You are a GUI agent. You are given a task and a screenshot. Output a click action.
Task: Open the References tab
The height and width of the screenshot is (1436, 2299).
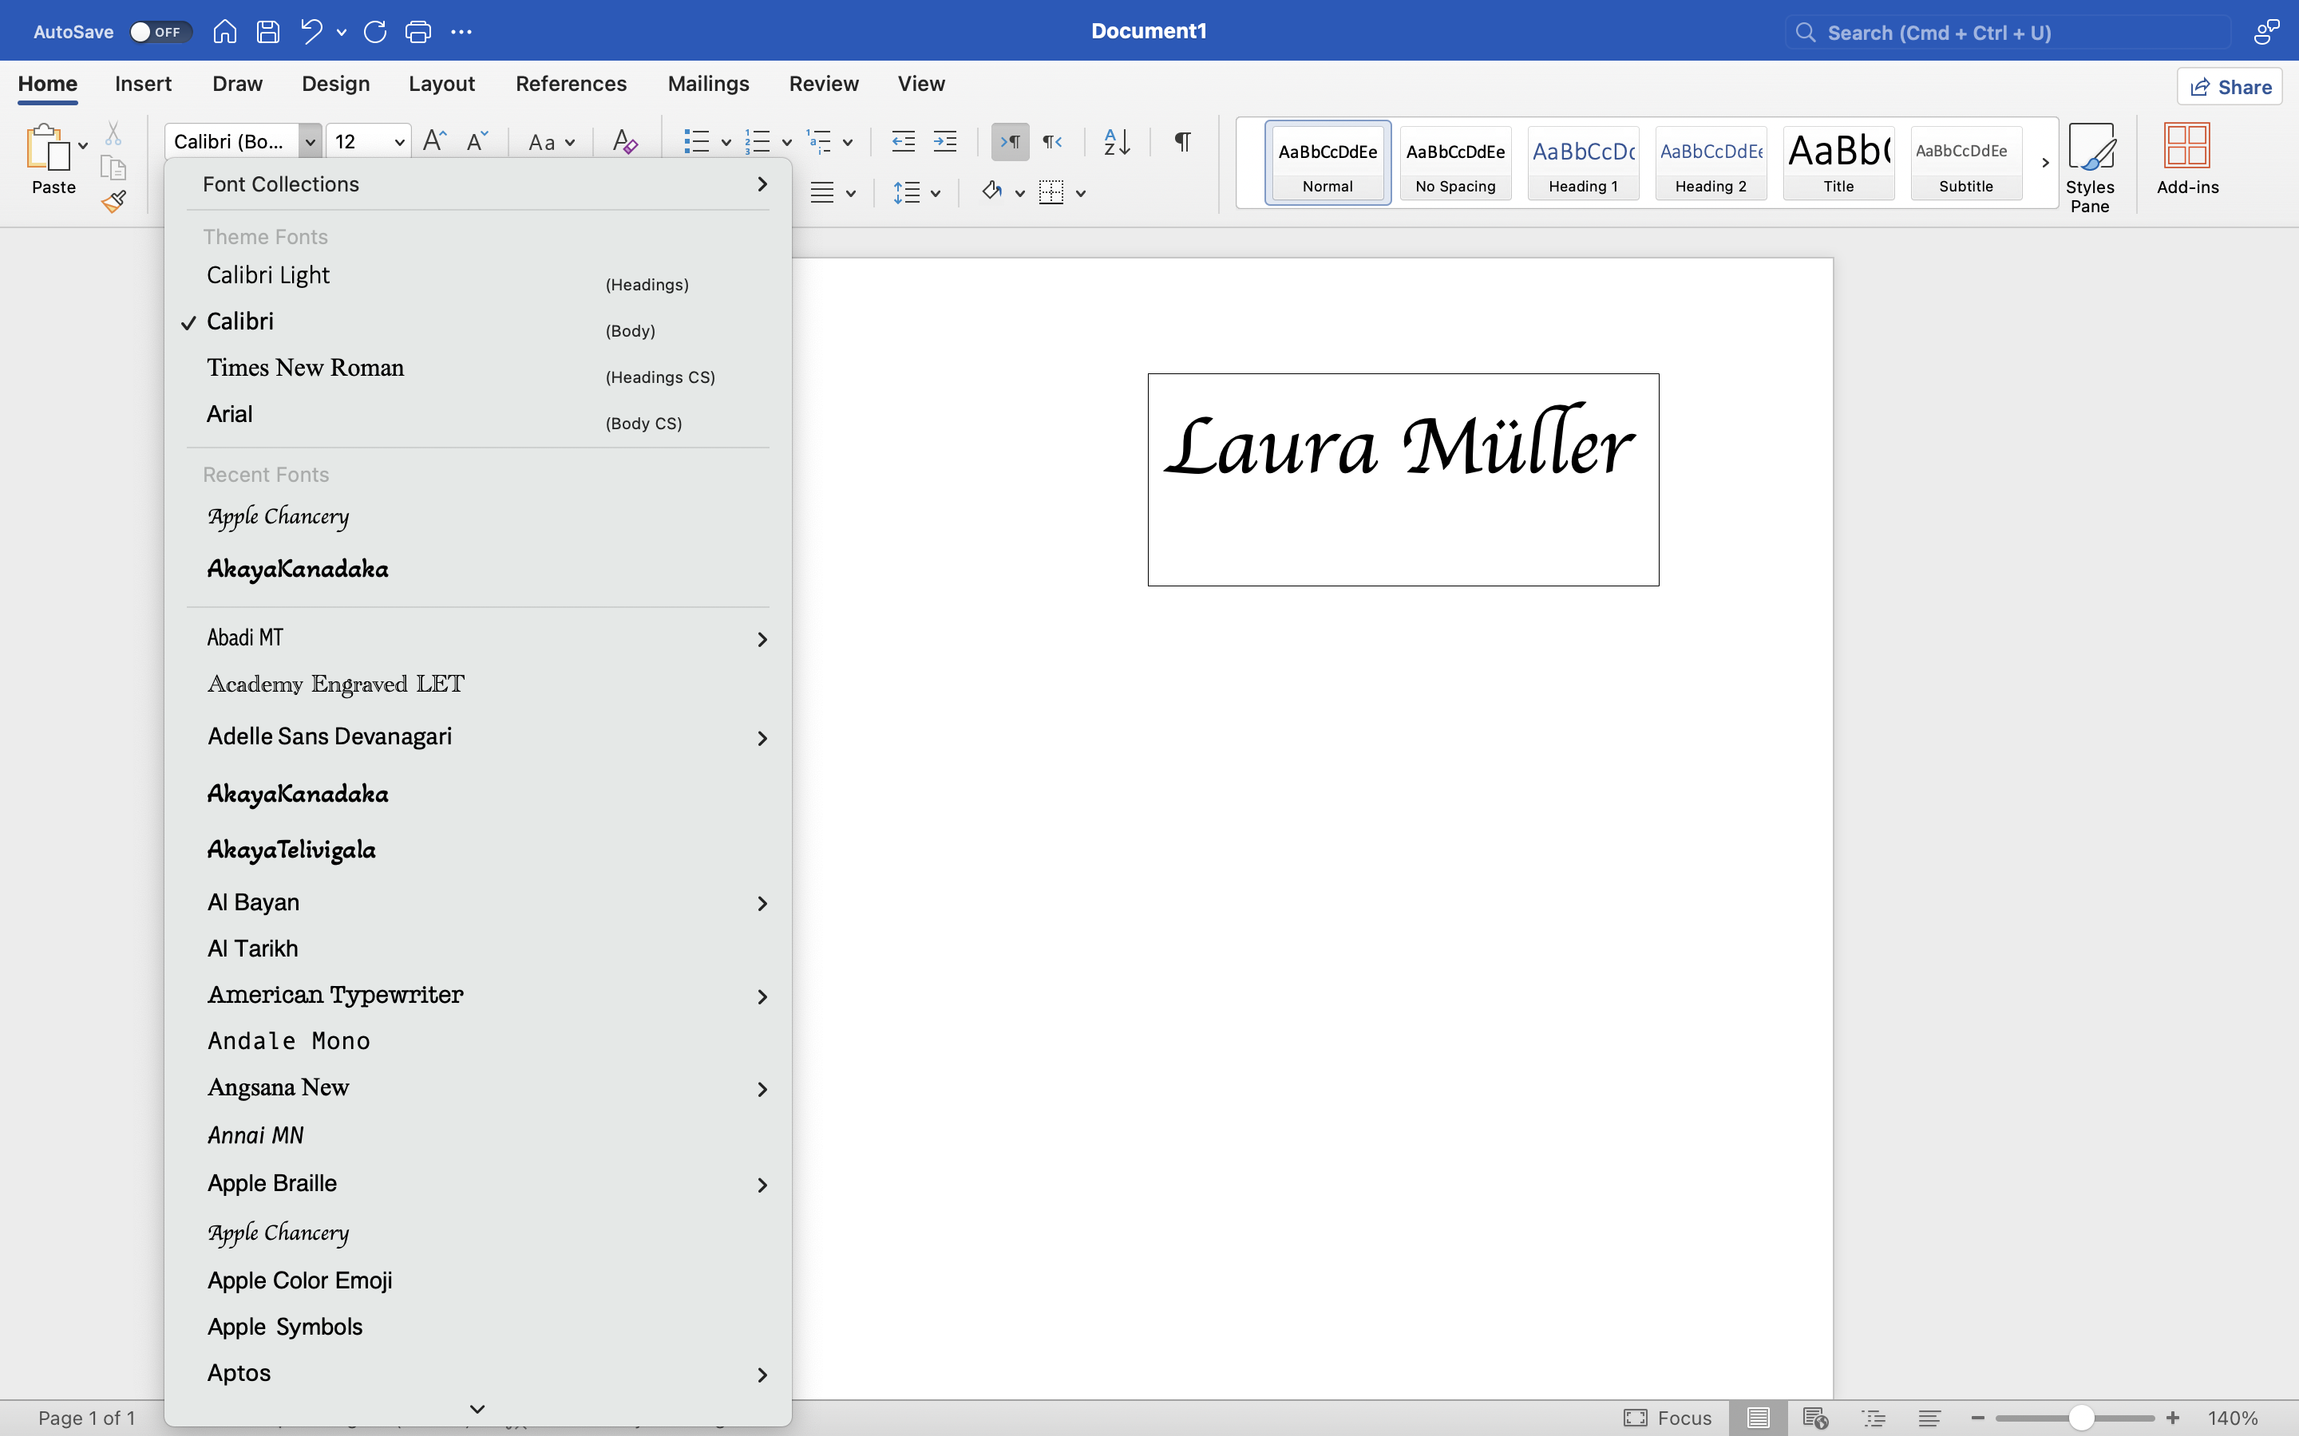pos(571,84)
